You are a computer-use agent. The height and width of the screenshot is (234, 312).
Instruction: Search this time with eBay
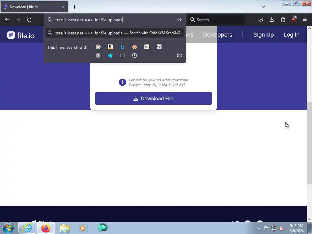[x=147, y=47]
